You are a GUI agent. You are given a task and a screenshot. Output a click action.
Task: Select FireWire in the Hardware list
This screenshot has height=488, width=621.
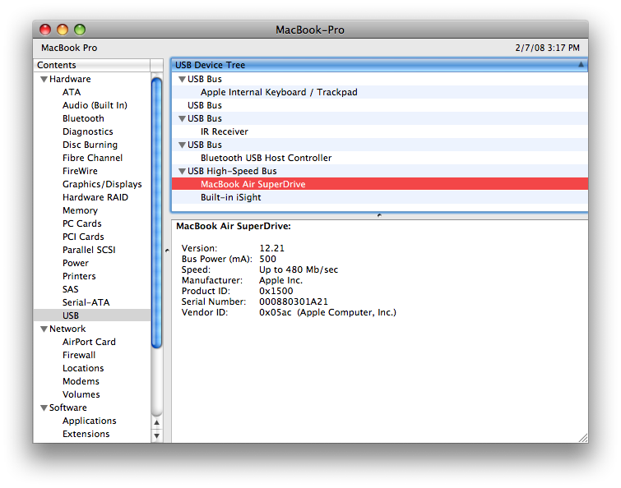[80, 171]
